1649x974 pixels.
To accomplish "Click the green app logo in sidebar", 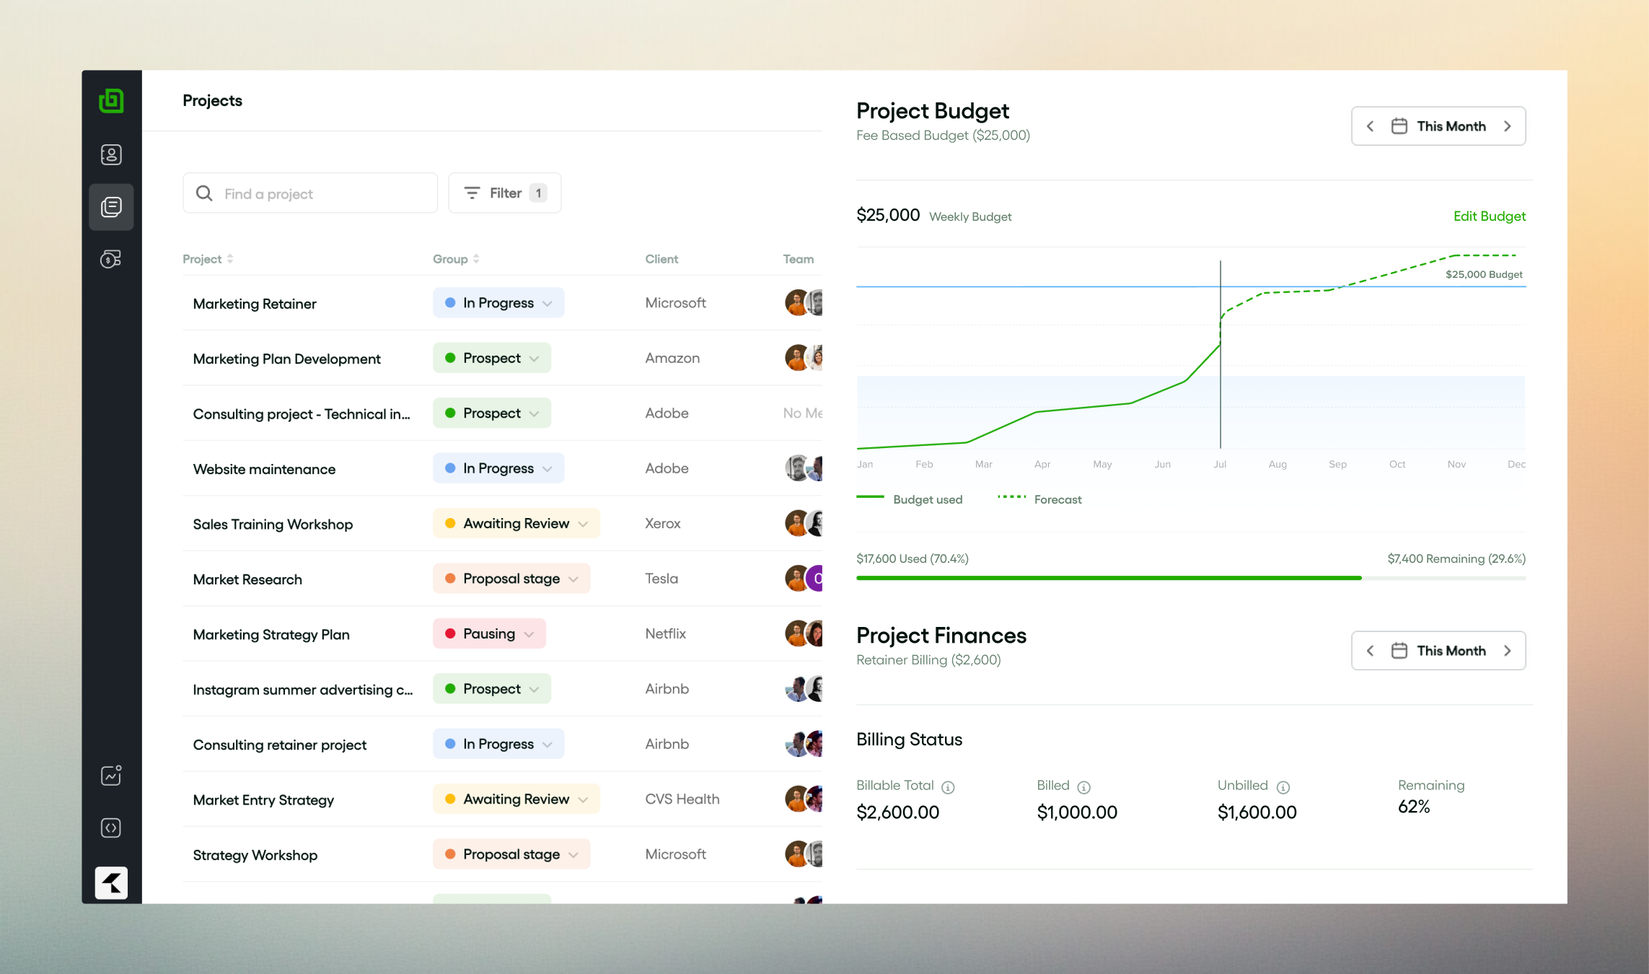I will tap(111, 101).
